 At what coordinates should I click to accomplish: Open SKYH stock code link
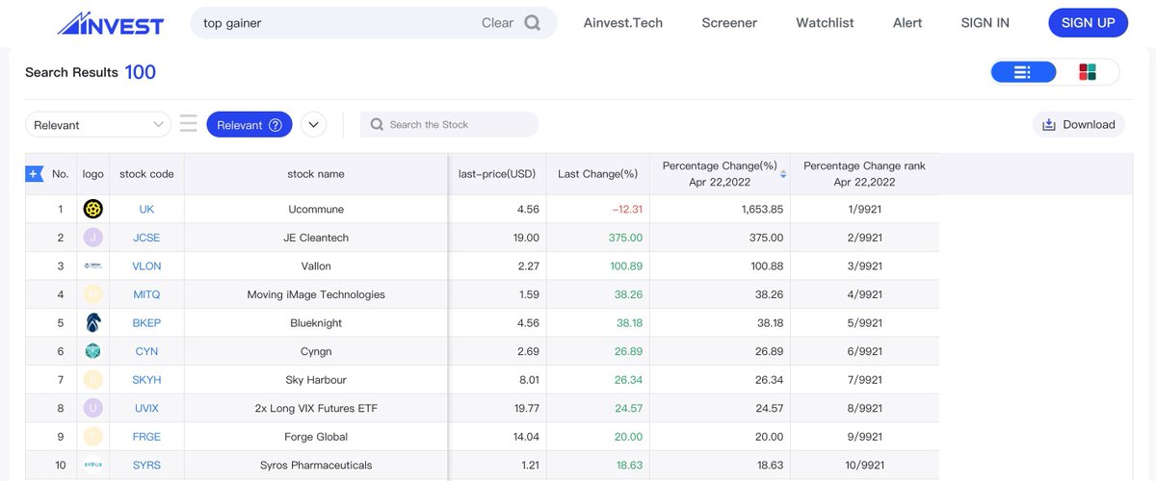click(x=146, y=380)
